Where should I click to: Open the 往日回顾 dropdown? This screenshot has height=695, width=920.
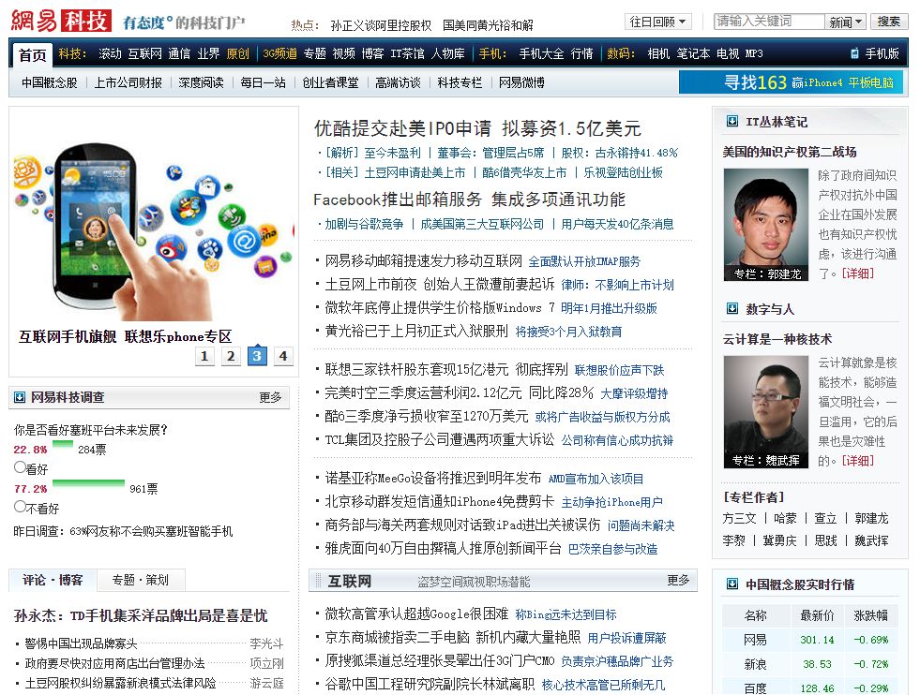(x=658, y=22)
